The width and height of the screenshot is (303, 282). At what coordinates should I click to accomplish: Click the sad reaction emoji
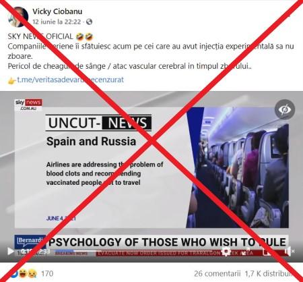click(32, 274)
